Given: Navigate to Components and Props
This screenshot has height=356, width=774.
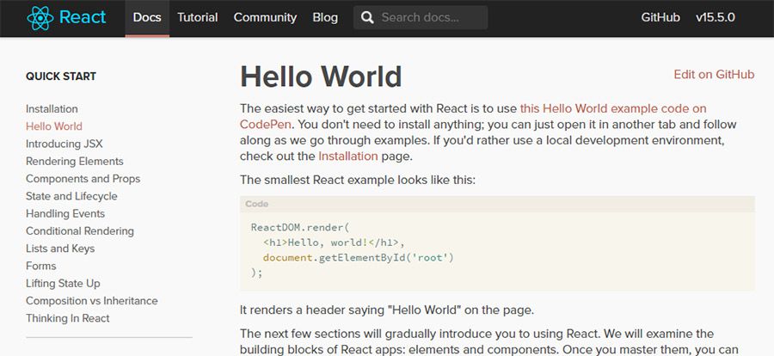Looking at the screenshot, I should (x=83, y=179).
